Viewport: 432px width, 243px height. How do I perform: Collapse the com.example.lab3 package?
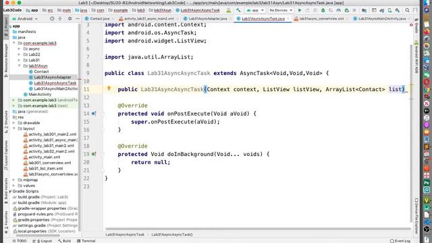coord(14,43)
